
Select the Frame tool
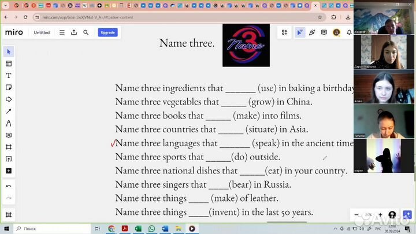point(9,147)
